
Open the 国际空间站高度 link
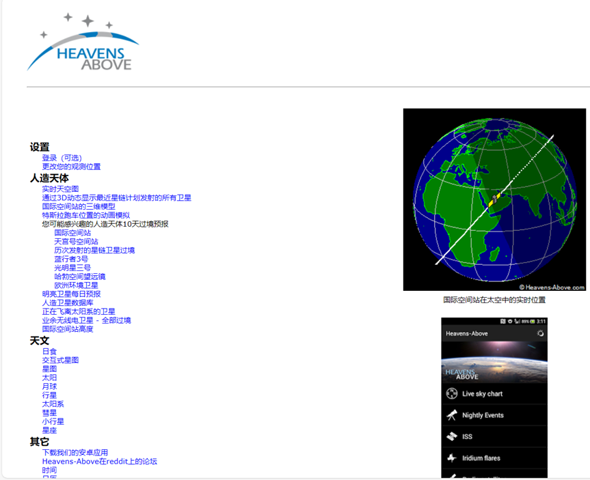(x=68, y=329)
